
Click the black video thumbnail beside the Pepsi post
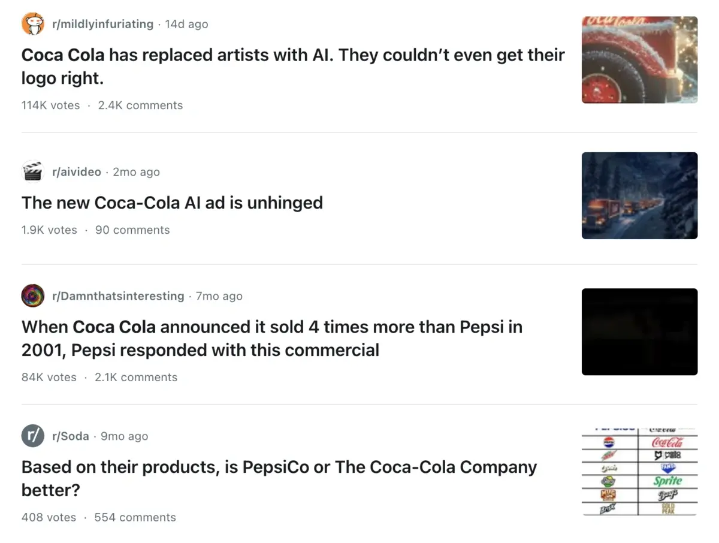639,331
